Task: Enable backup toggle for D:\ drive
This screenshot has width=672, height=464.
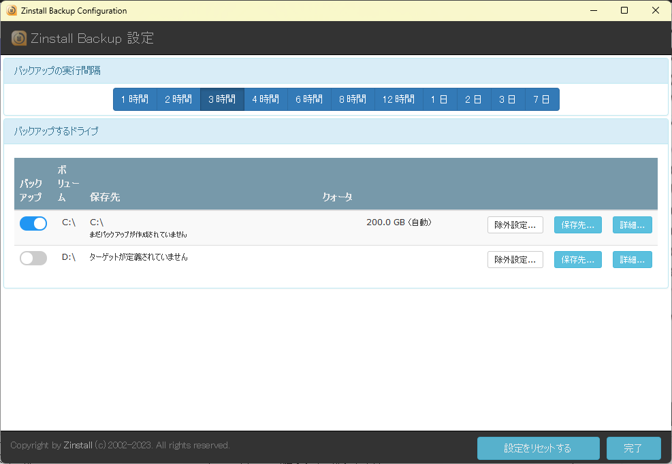Action: coord(33,259)
